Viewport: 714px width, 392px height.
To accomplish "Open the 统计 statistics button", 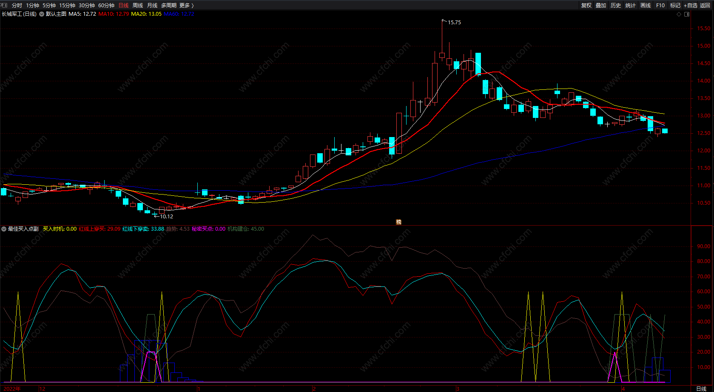I will (631, 6).
